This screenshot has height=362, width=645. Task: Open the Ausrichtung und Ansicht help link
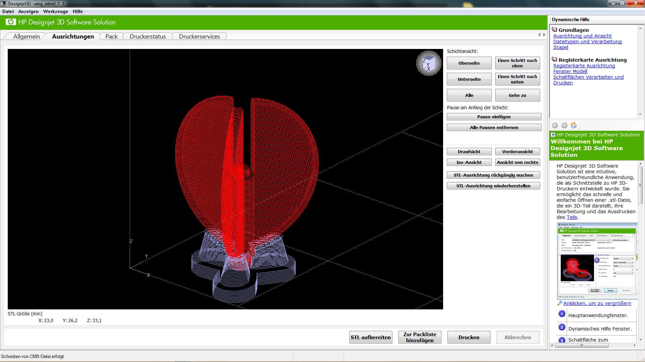coord(582,36)
